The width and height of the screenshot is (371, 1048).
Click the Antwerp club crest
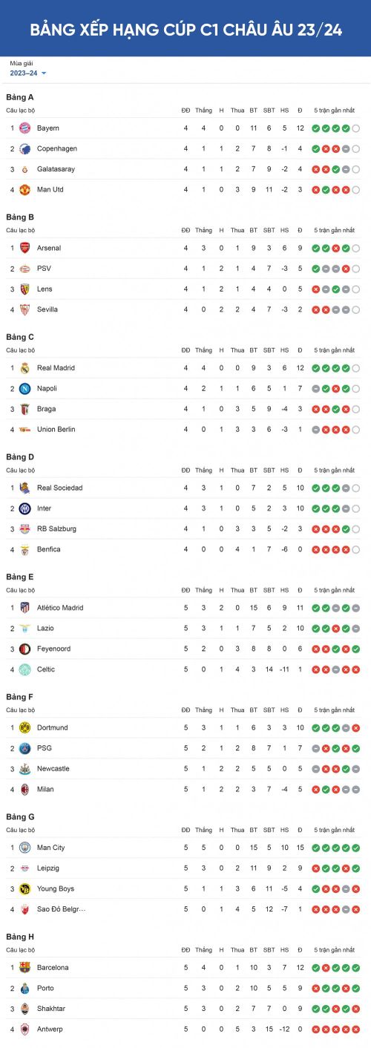click(24, 1029)
